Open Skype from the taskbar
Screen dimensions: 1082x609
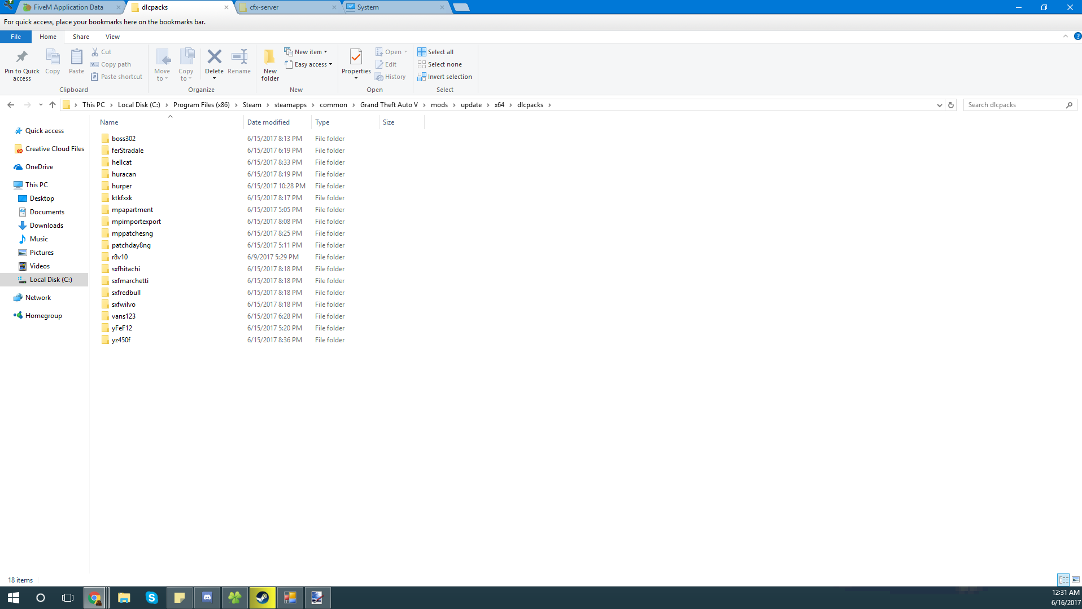pos(152,598)
